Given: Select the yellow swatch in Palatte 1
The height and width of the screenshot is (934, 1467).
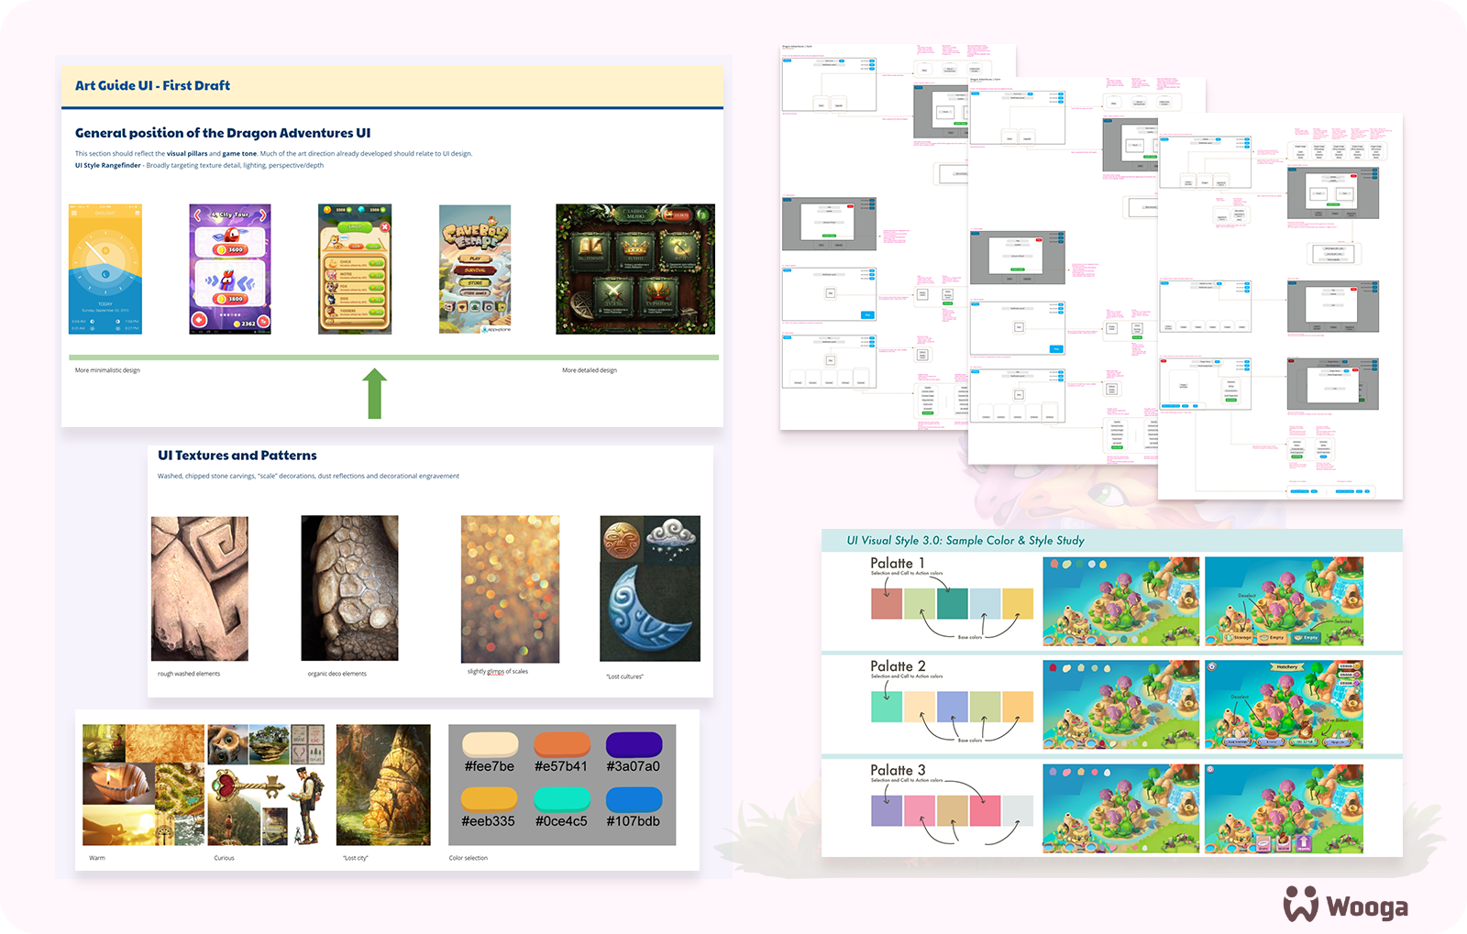Looking at the screenshot, I should [1018, 604].
